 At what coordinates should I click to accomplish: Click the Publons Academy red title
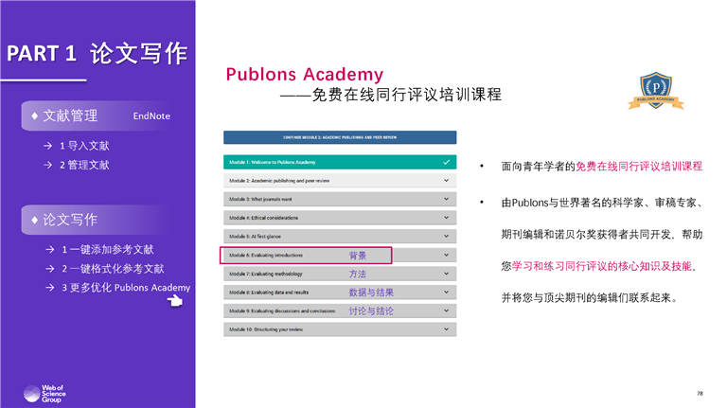[305, 74]
